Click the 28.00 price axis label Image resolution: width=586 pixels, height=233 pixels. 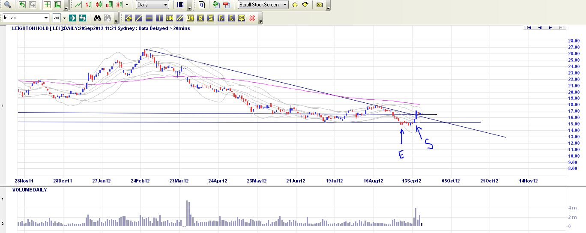(574, 41)
